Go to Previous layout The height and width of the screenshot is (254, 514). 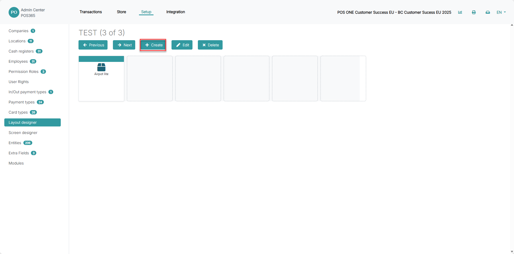pyautogui.click(x=93, y=45)
